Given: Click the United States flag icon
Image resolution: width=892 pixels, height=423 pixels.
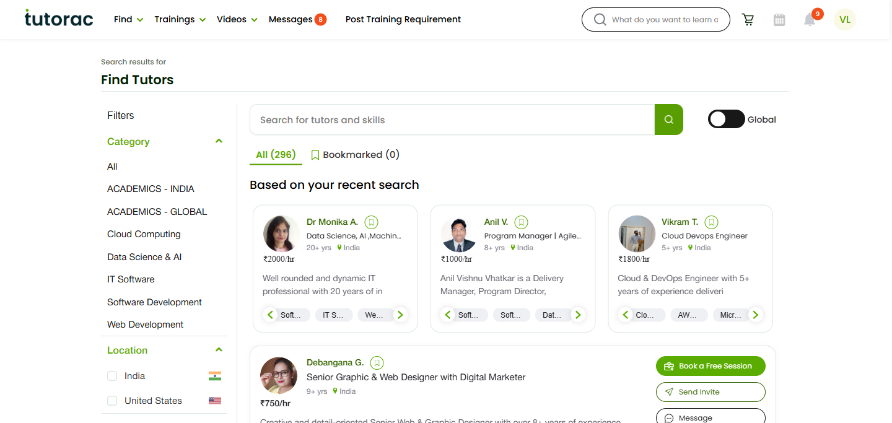Looking at the screenshot, I should 215,401.
